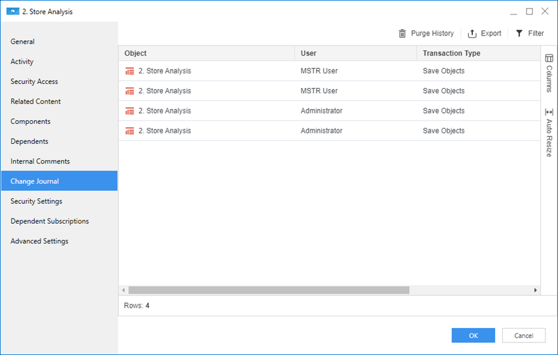Viewport: 558px width, 355px height.
Task: Click the Export upload icon
Action: 472,33
